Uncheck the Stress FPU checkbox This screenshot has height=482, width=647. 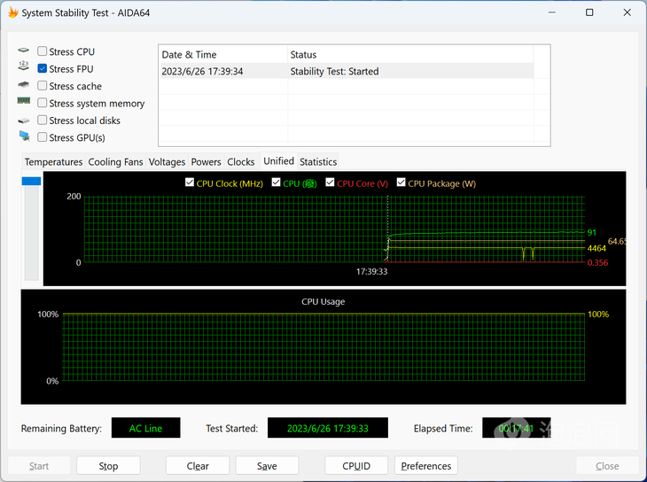point(42,68)
